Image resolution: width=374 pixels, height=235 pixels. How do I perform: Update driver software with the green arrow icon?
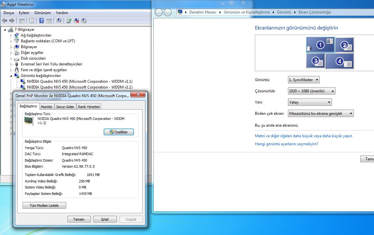69,21
